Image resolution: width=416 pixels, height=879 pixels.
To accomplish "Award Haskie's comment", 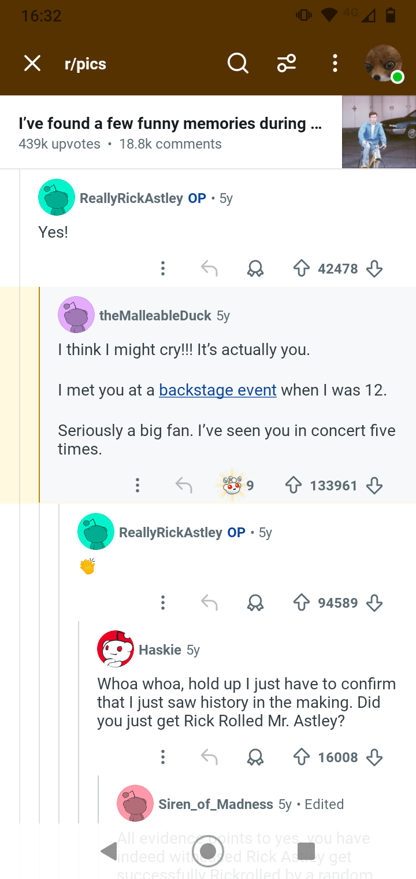I will [255, 757].
